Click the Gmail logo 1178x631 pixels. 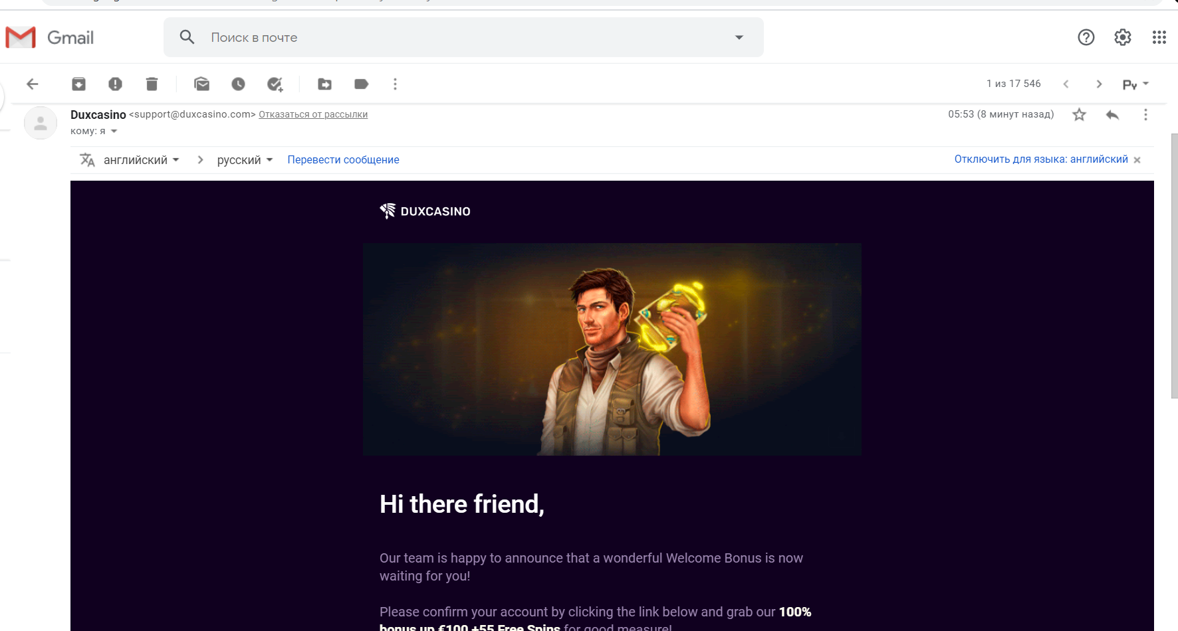[x=50, y=37]
